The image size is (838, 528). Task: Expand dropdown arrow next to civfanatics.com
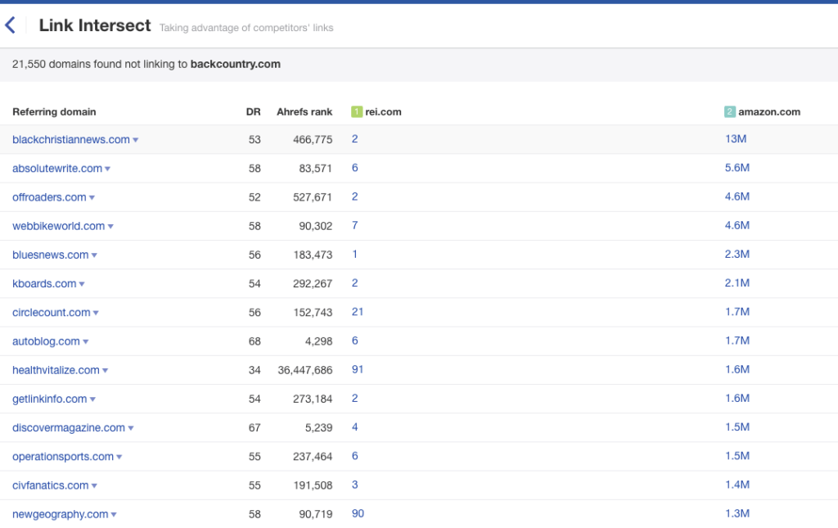coord(94,486)
